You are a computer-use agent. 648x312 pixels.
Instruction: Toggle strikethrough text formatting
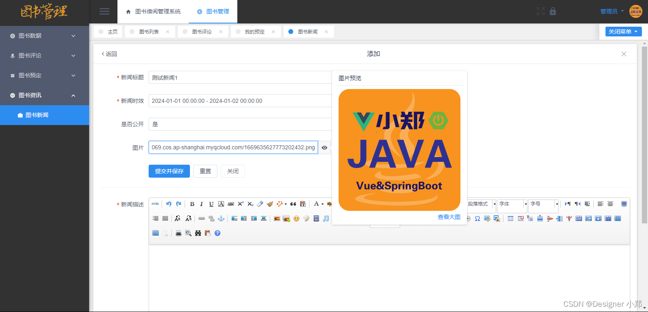(231, 204)
